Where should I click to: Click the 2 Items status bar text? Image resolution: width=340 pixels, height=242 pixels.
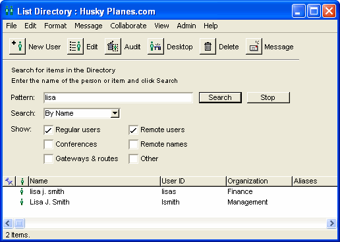click(18, 235)
